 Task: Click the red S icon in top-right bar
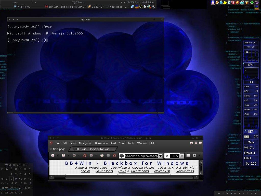point(233,3)
